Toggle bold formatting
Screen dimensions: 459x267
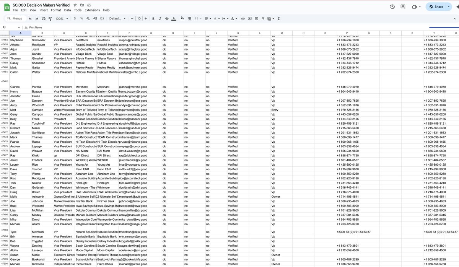coord(153,18)
